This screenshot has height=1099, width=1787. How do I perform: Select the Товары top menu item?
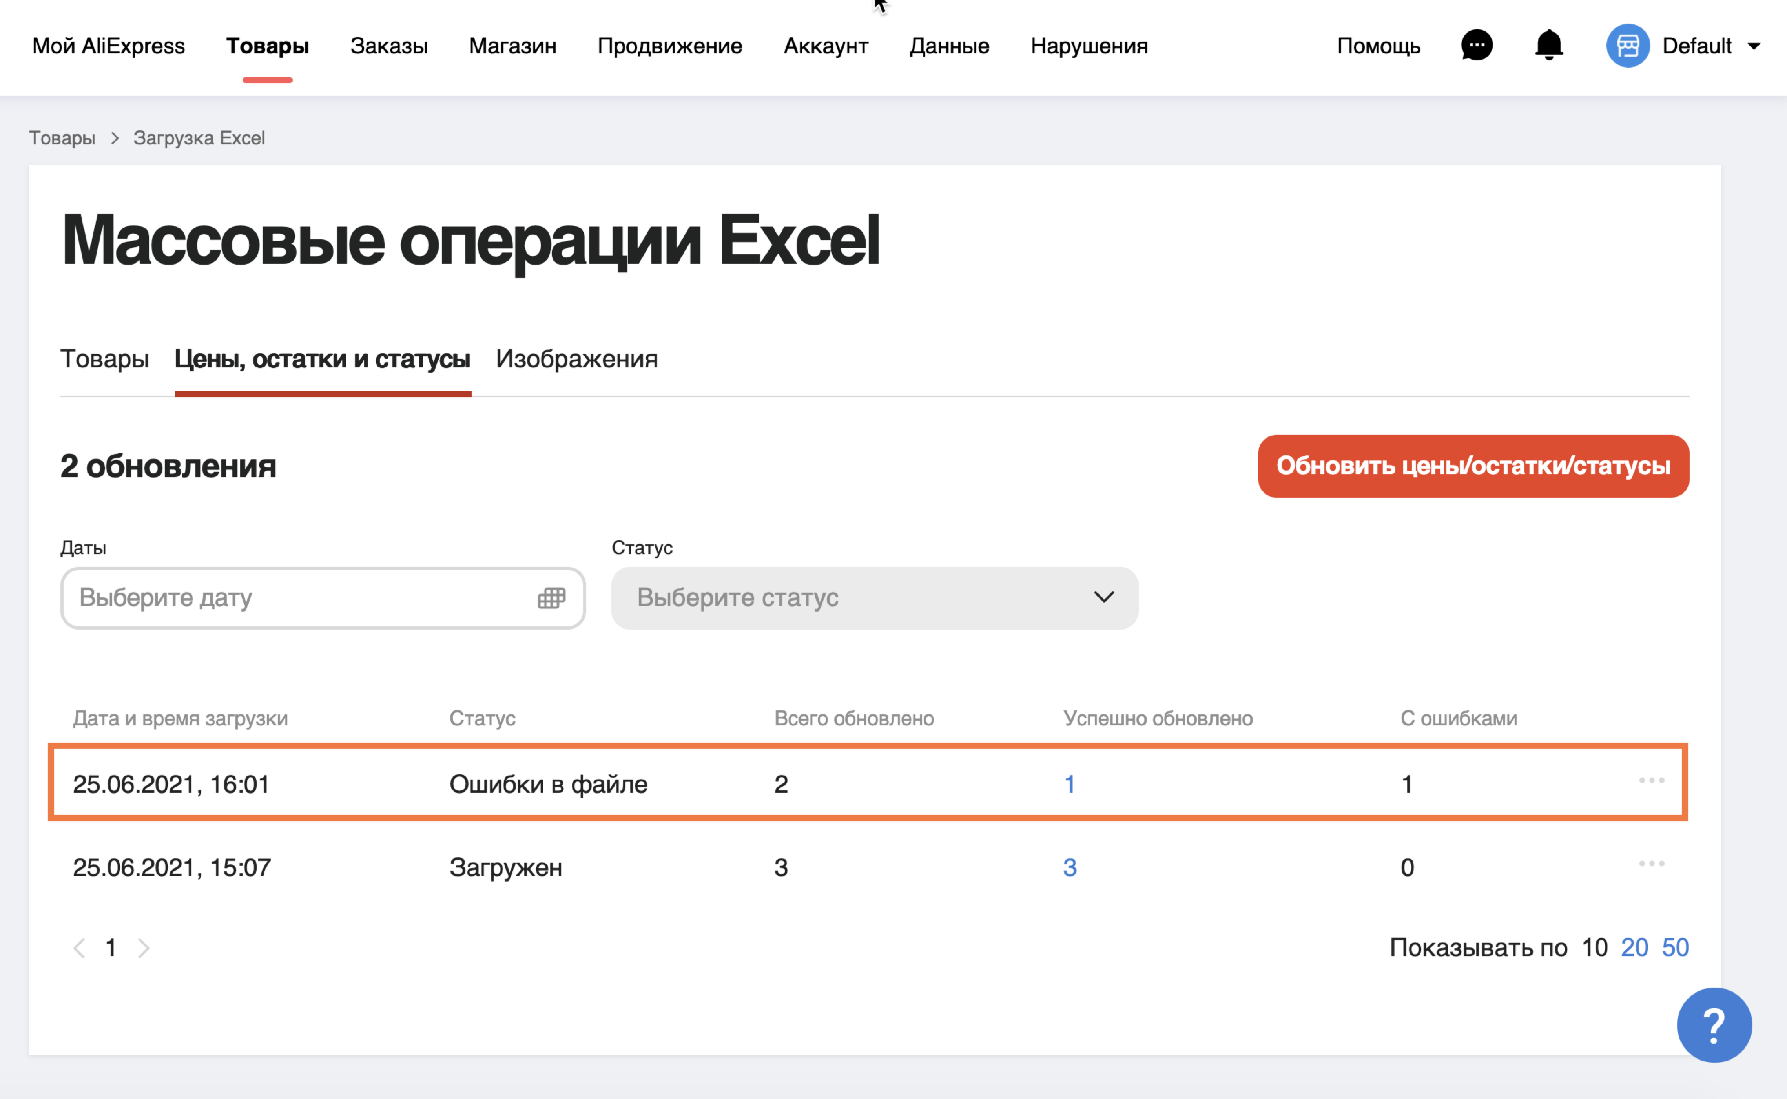268,46
